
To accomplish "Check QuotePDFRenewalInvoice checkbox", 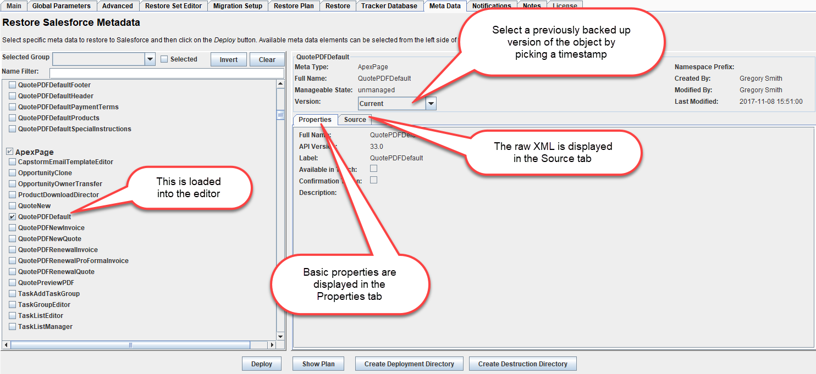I will [x=13, y=250].
